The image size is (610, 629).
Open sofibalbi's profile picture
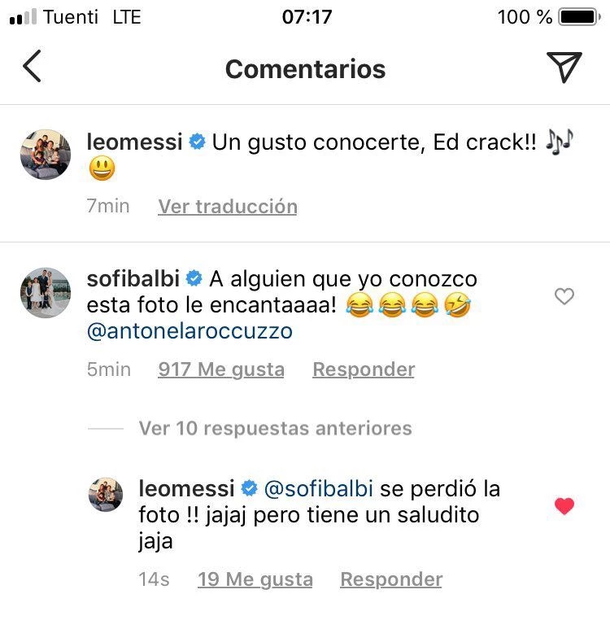tap(45, 292)
